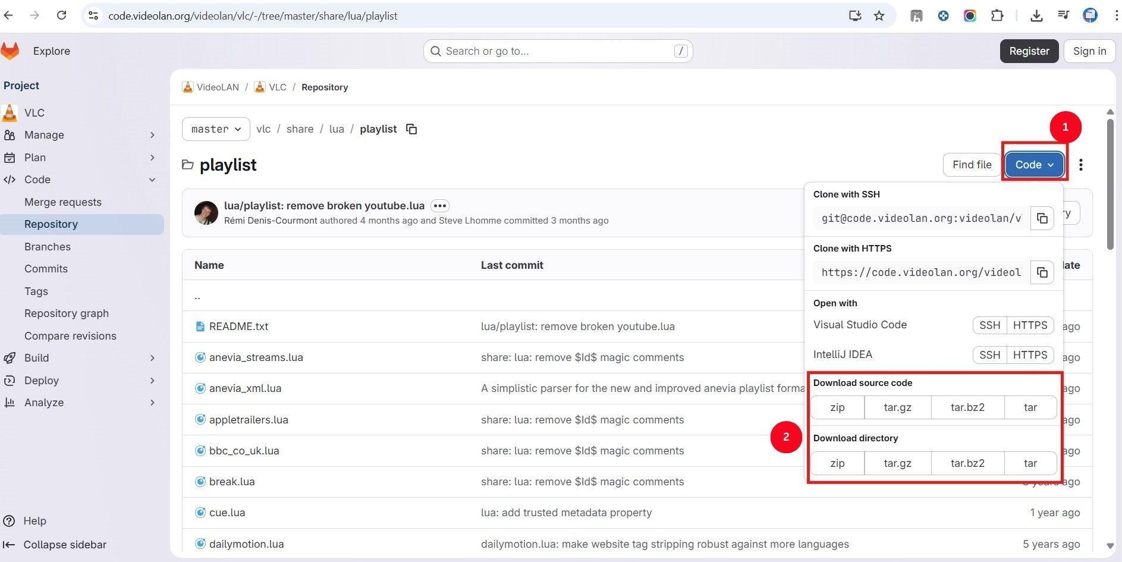Copy the HTTPS clone URL
The width and height of the screenshot is (1122, 562).
pos(1042,272)
